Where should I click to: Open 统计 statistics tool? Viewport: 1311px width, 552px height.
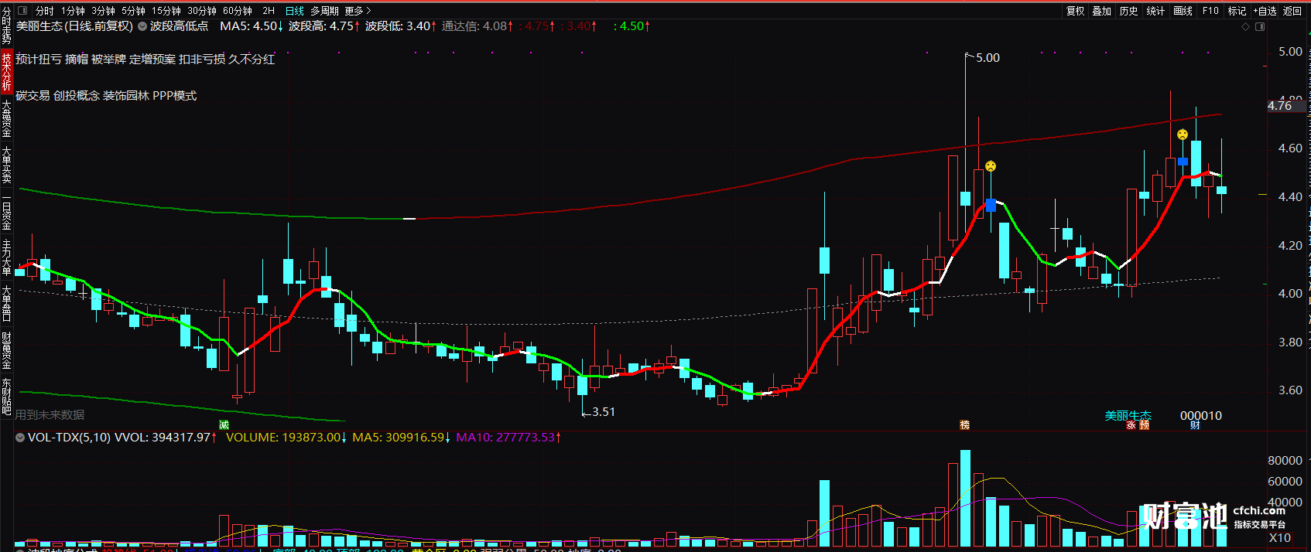point(1155,11)
